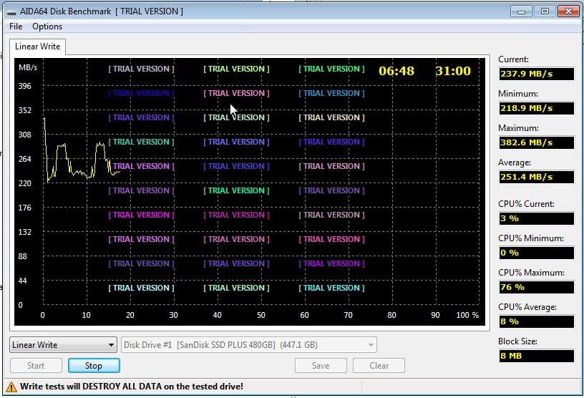Click the Stop button

click(94, 366)
